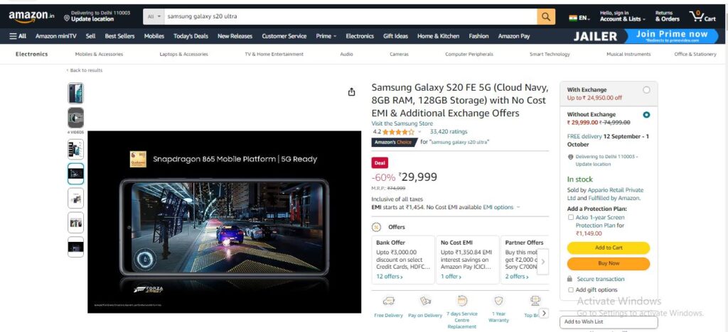This screenshot has height=332, width=728.
Task: Open 2 offers link in Partner Offers
Action: pyautogui.click(x=517, y=277)
